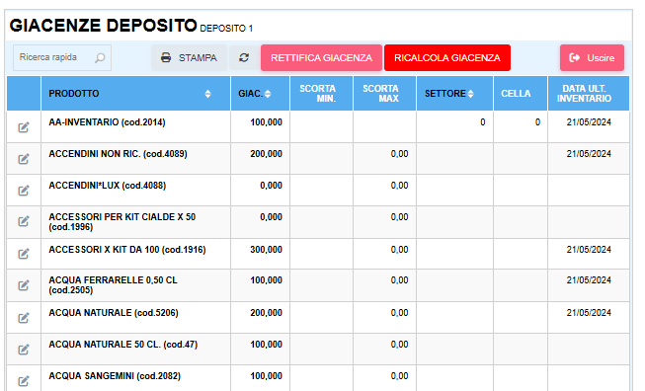Screen dimensions: 645x391
Task: Sort table by SETTORE column
Action: [470, 94]
